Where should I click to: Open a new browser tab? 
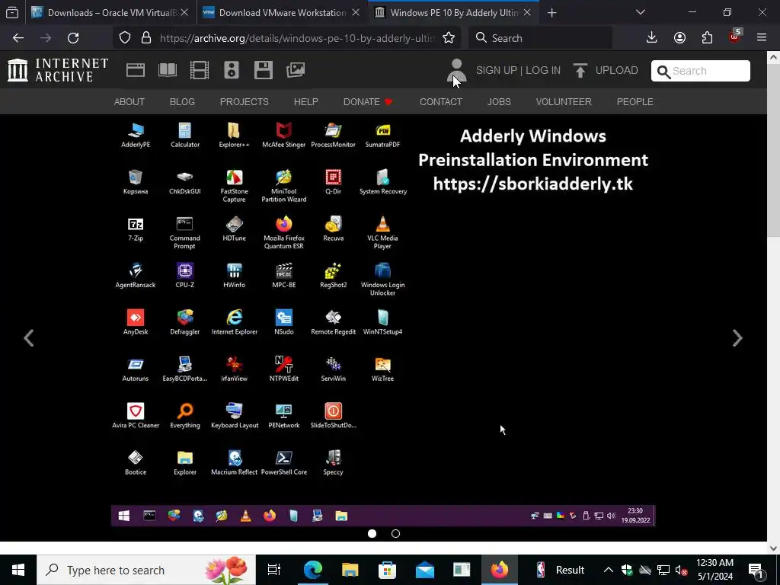click(x=551, y=13)
